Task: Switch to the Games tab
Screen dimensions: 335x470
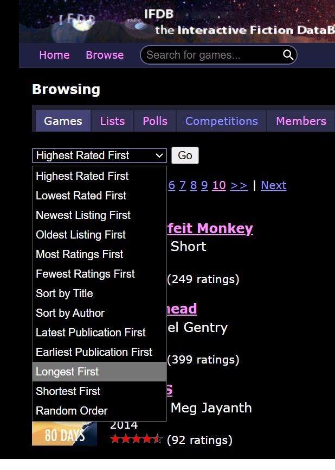Action: coord(63,121)
